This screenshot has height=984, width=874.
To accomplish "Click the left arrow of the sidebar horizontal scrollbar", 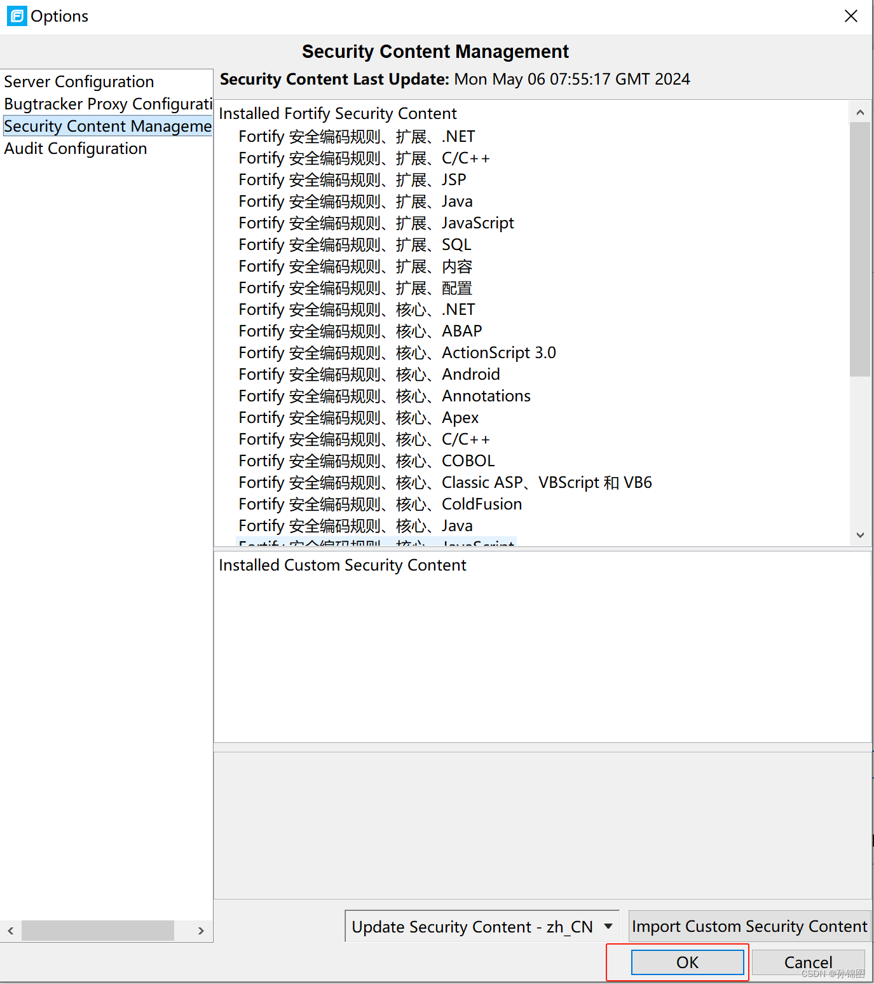I will pyautogui.click(x=10, y=931).
